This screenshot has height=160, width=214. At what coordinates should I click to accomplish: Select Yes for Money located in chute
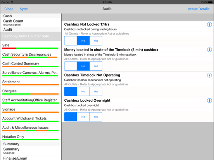[x=96, y=66]
